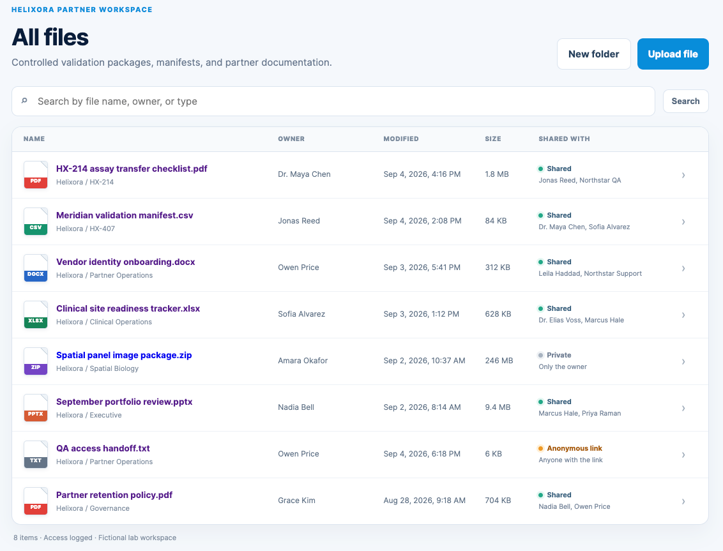Click the path Helixora / Clinical Operations

coord(103,322)
